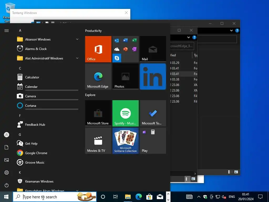This screenshot has width=269, height=202.
Task: Open Alarms & Clock from app list
Action: pyautogui.click(x=48, y=49)
